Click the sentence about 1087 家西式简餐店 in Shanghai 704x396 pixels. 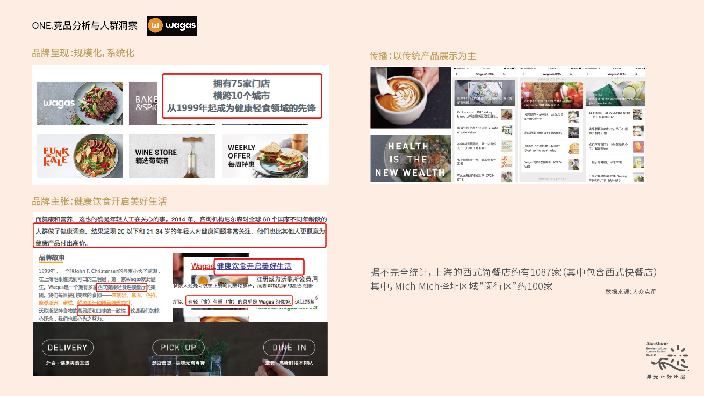(514, 272)
